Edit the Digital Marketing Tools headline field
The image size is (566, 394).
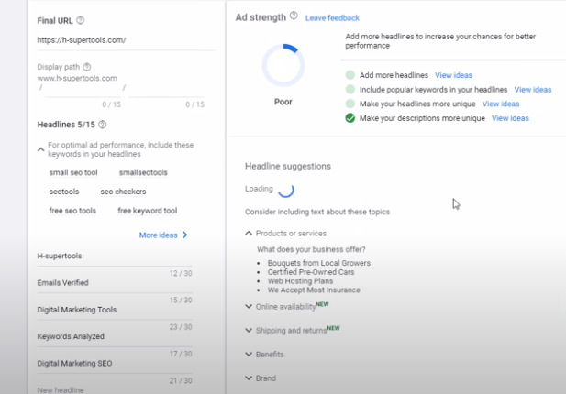coord(115,310)
